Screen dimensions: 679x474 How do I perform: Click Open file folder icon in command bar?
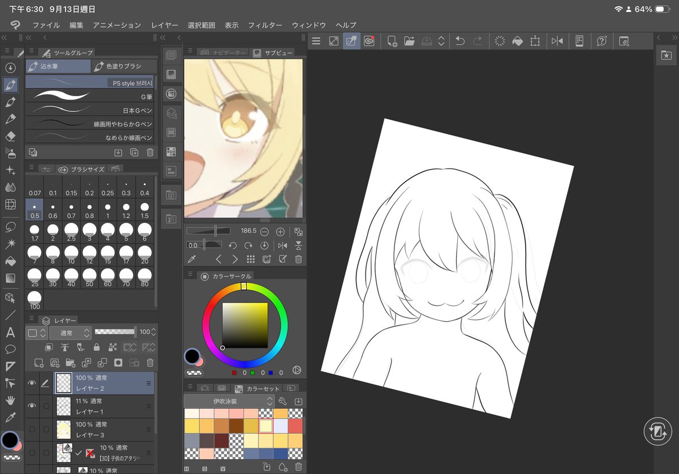[409, 41]
